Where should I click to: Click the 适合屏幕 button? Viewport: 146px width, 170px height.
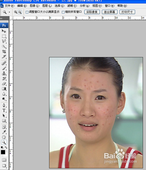tap(110, 12)
